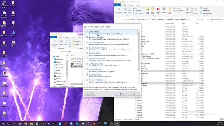Viewport: 224px width, 126px height.
Task: Open the Fubax shaders by Fubaxiusz link
Action: 98,80
